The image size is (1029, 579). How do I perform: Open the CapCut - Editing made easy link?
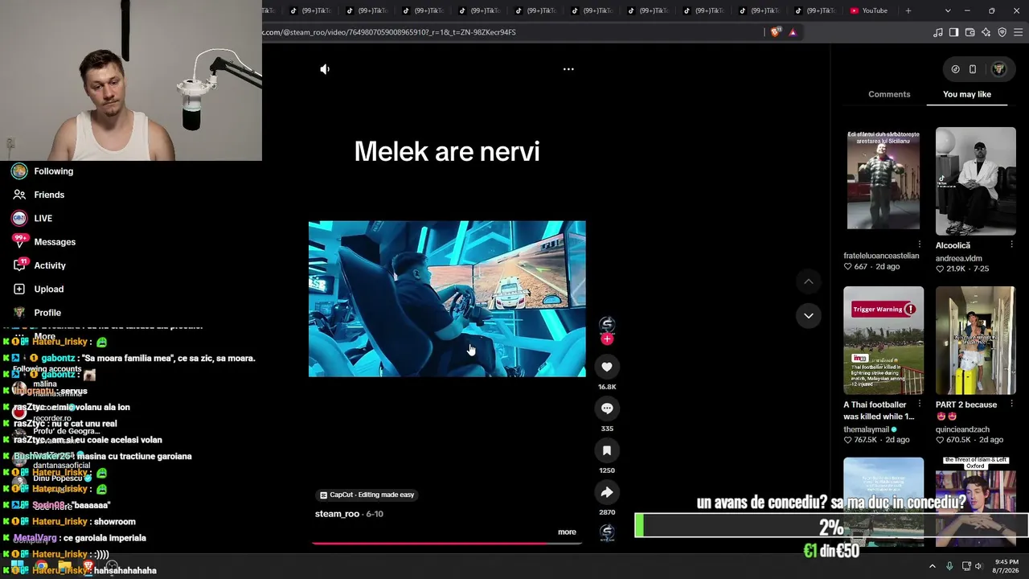click(367, 495)
